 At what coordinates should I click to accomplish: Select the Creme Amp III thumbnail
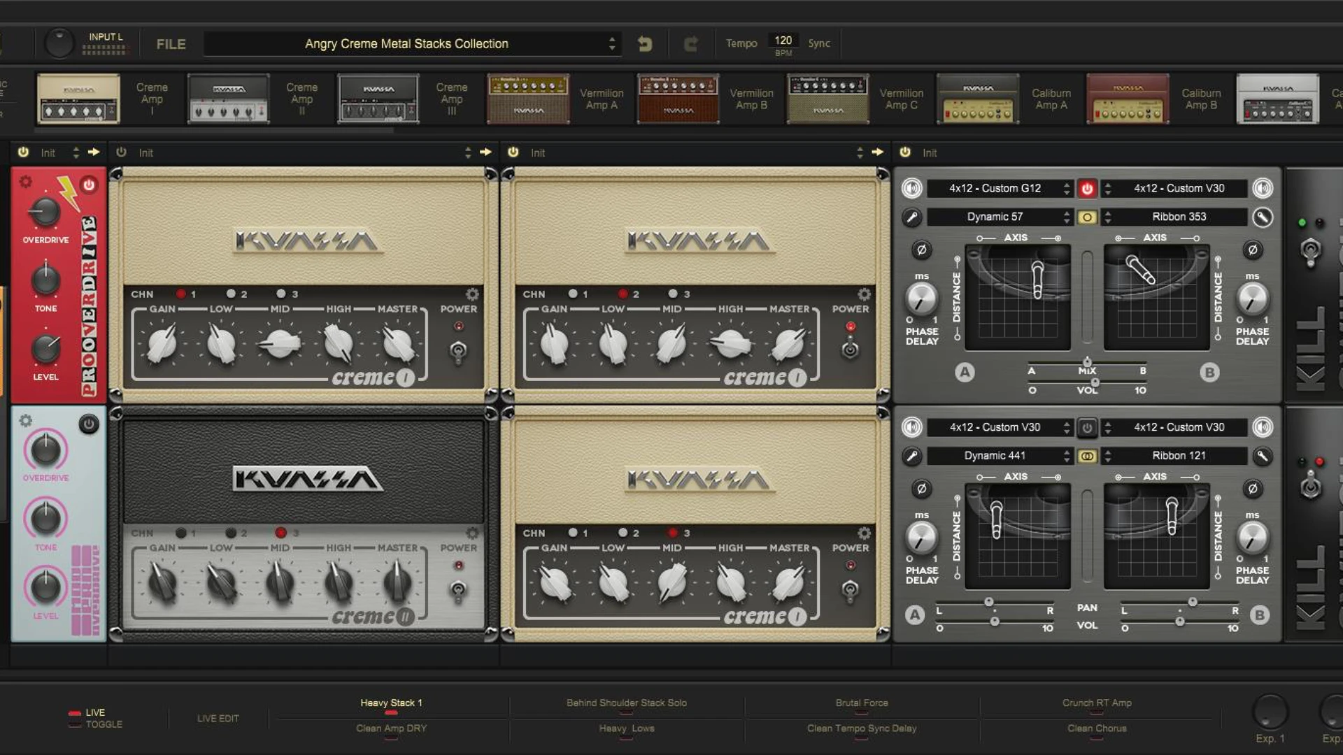378,99
